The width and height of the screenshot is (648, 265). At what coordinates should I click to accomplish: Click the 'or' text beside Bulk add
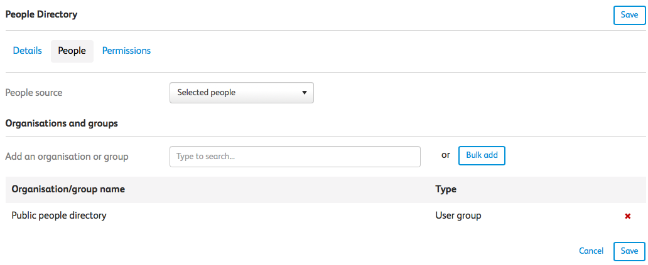[446, 156]
